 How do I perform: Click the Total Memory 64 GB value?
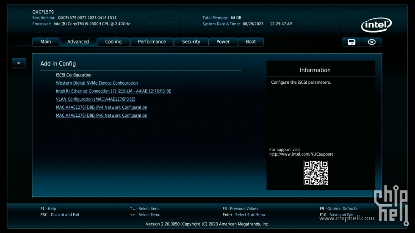[x=236, y=18]
